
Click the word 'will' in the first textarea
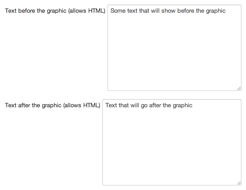coord(155,11)
